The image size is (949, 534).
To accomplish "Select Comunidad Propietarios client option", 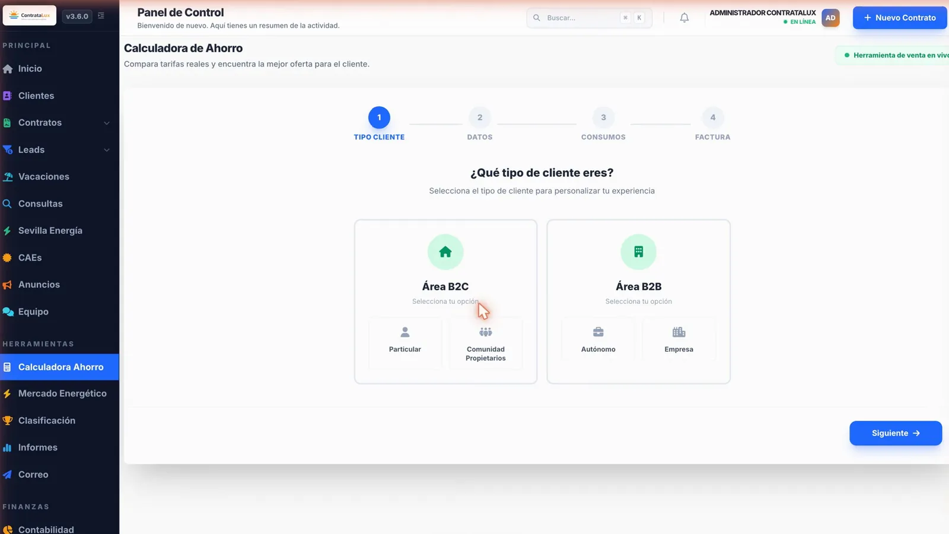I will click(486, 343).
